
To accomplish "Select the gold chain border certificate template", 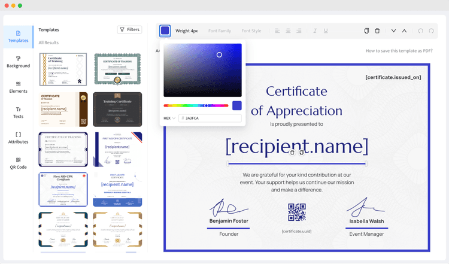I will (x=63, y=69).
